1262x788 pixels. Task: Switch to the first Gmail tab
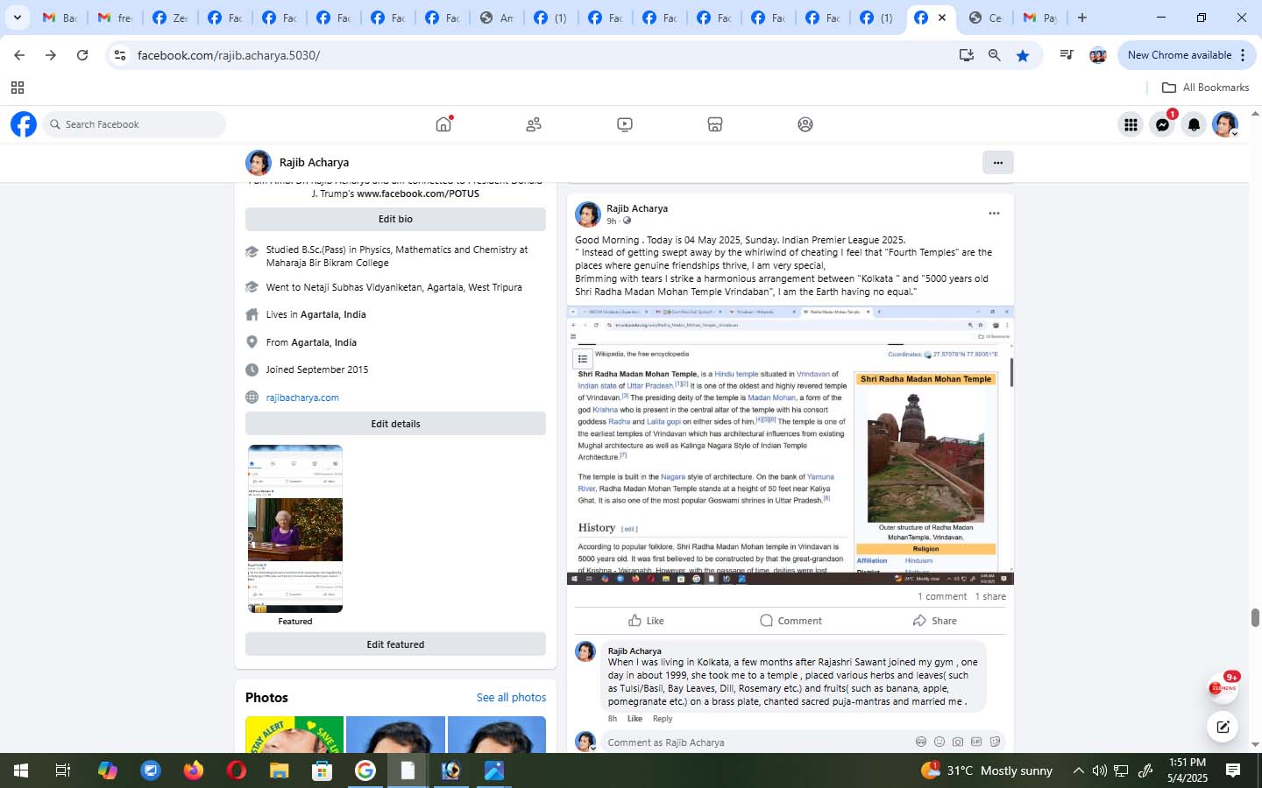point(60,18)
